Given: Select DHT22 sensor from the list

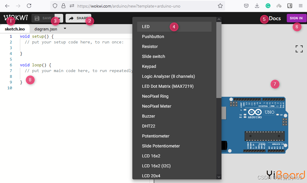Looking at the screenshot, I should point(174,126).
